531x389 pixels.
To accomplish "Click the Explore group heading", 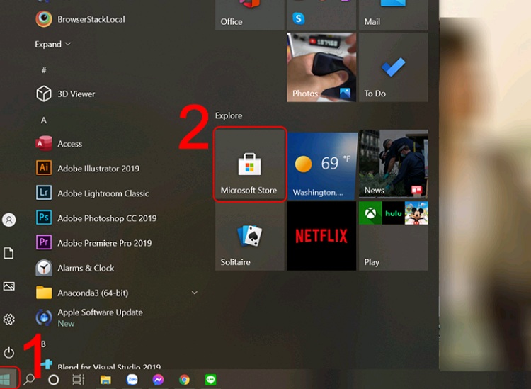I will pyautogui.click(x=229, y=116).
